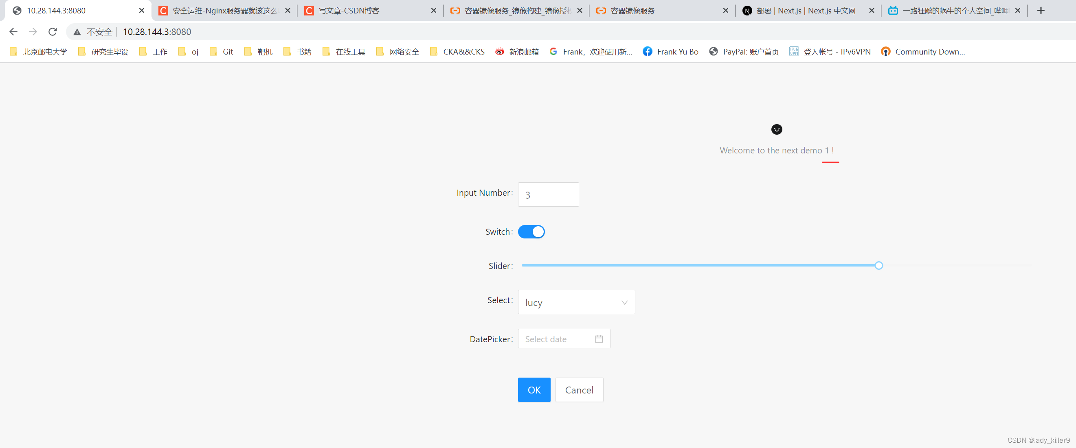Image resolution: width=1076 pixels, height=448 pixels.
Task: Click the Welcome to the next demo text
Action: (777, 150)
